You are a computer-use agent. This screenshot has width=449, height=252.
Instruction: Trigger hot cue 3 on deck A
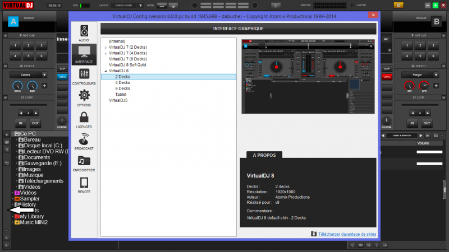(x=42, y=45)
